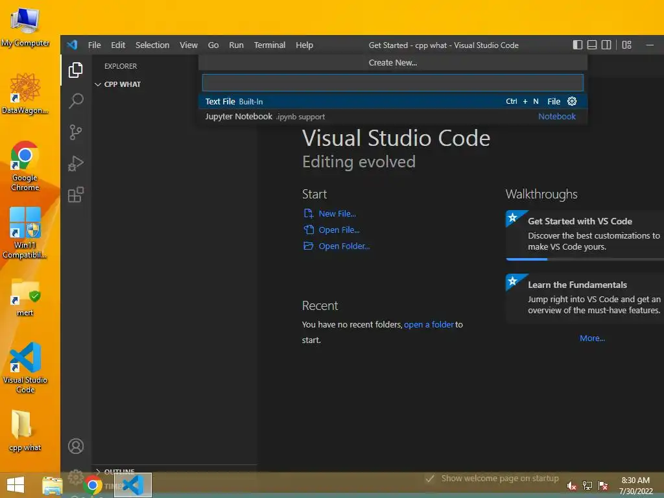Click the Open Folder... link

[x=344, y=246]
